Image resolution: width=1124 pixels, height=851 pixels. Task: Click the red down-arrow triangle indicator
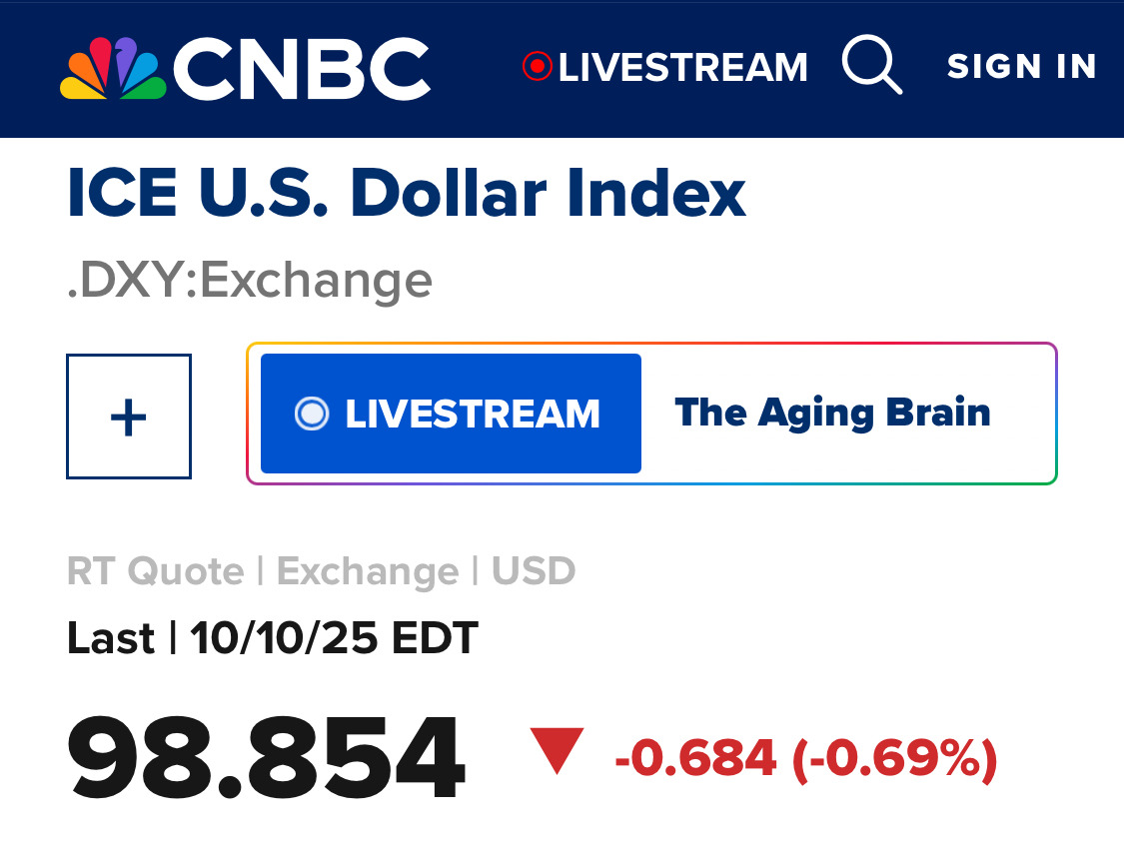(557, 751)
